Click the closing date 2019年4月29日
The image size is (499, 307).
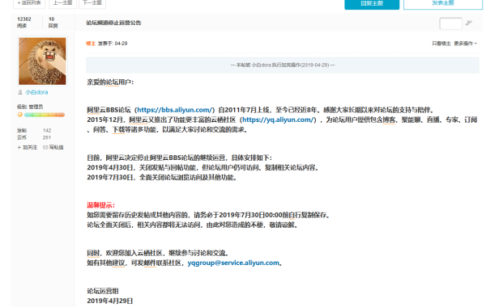pyautogui.click(x=110, y=301)
